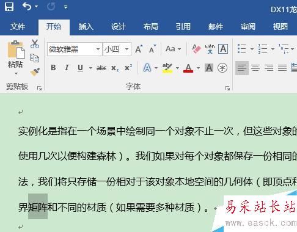297x232 pixels.
Task: Toggle Character Shading icon
Action: click(x=209, y=68)
